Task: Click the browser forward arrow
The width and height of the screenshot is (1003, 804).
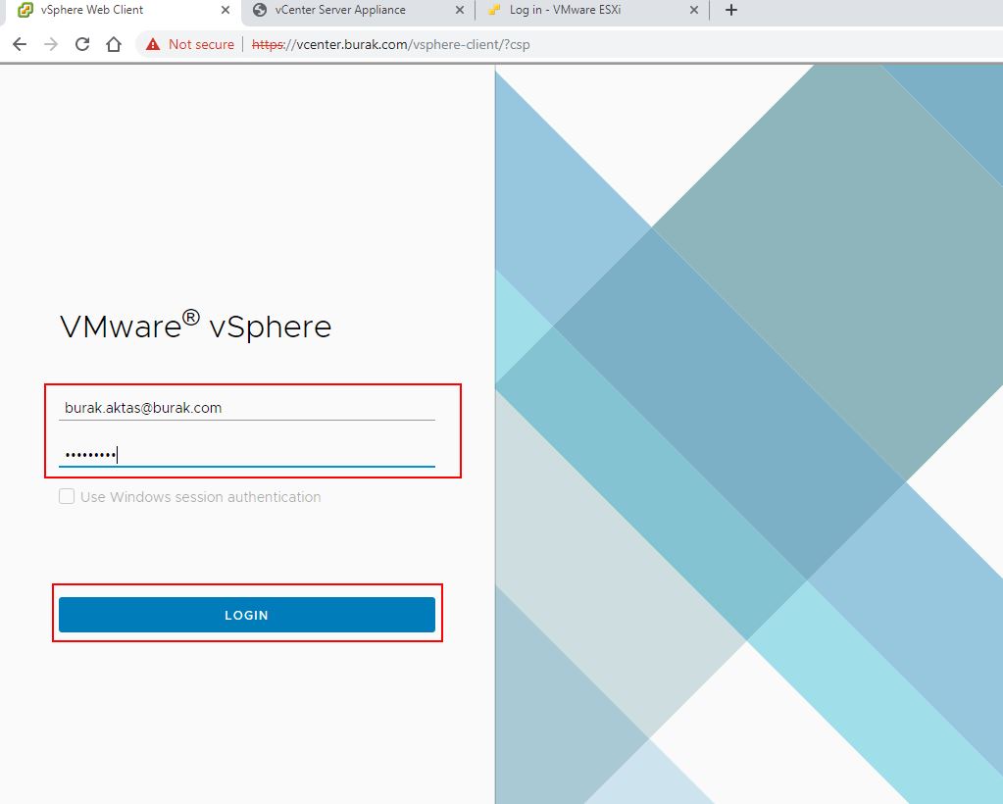Action: point(51,44)
